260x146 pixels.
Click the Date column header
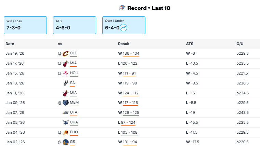10,44
